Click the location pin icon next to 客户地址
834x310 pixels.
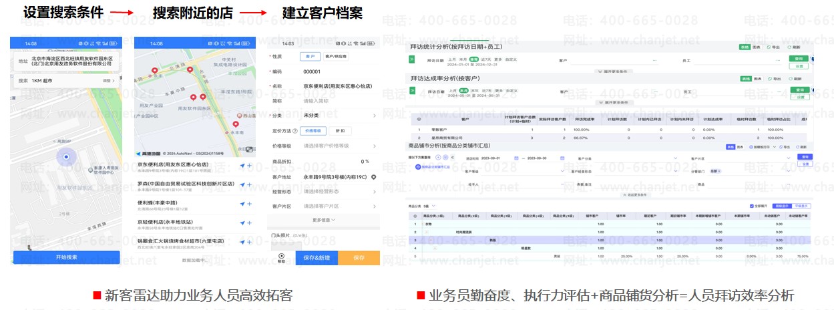coord(374,177)
